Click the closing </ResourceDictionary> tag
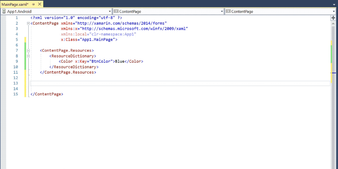Viewport: 338px width, 169px height. tap(74, 67)
